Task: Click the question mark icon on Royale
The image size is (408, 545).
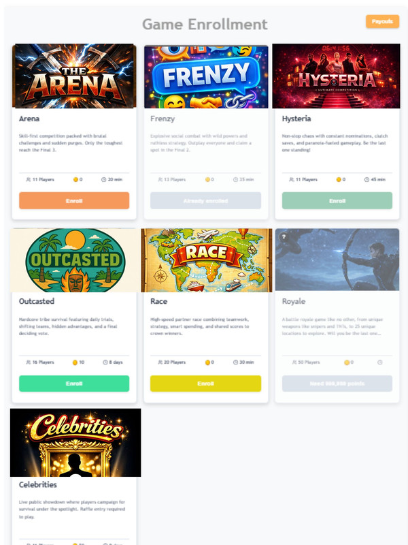Action: coord(284,236)
